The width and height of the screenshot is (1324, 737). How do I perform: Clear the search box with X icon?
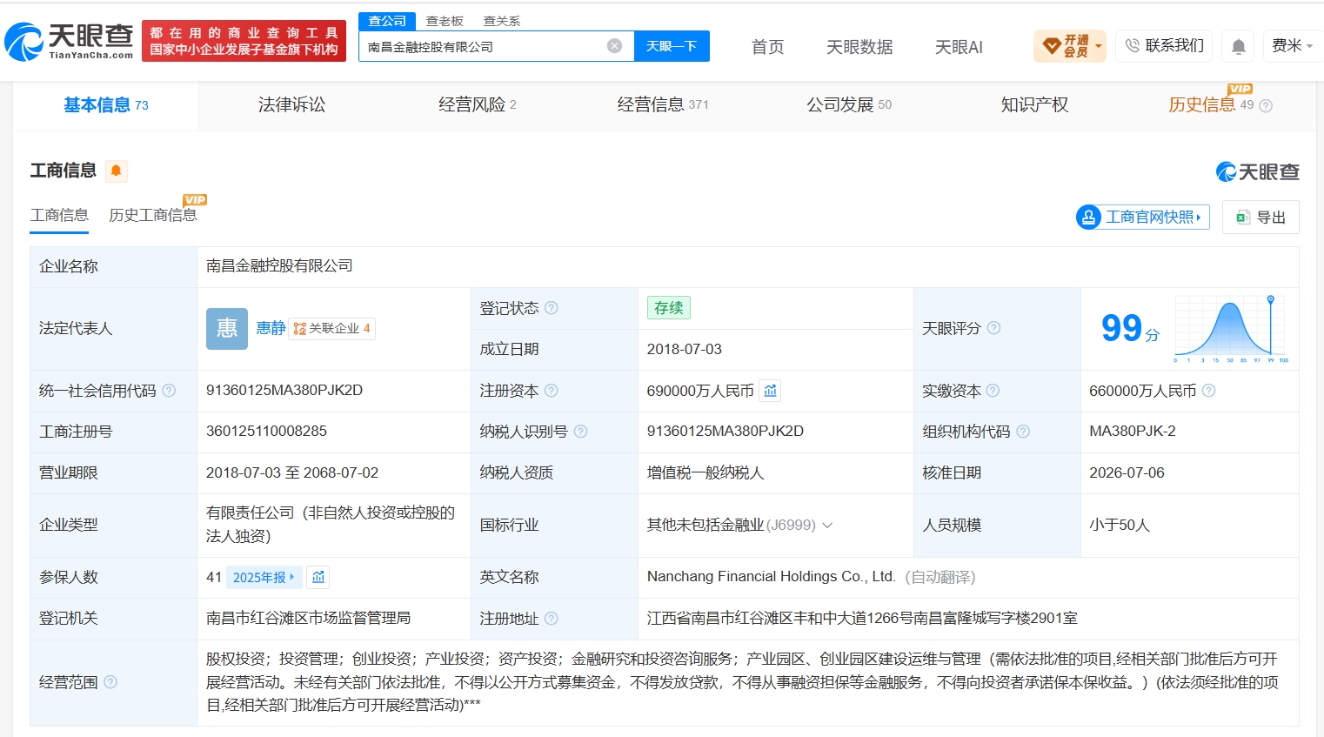[614, 46]
